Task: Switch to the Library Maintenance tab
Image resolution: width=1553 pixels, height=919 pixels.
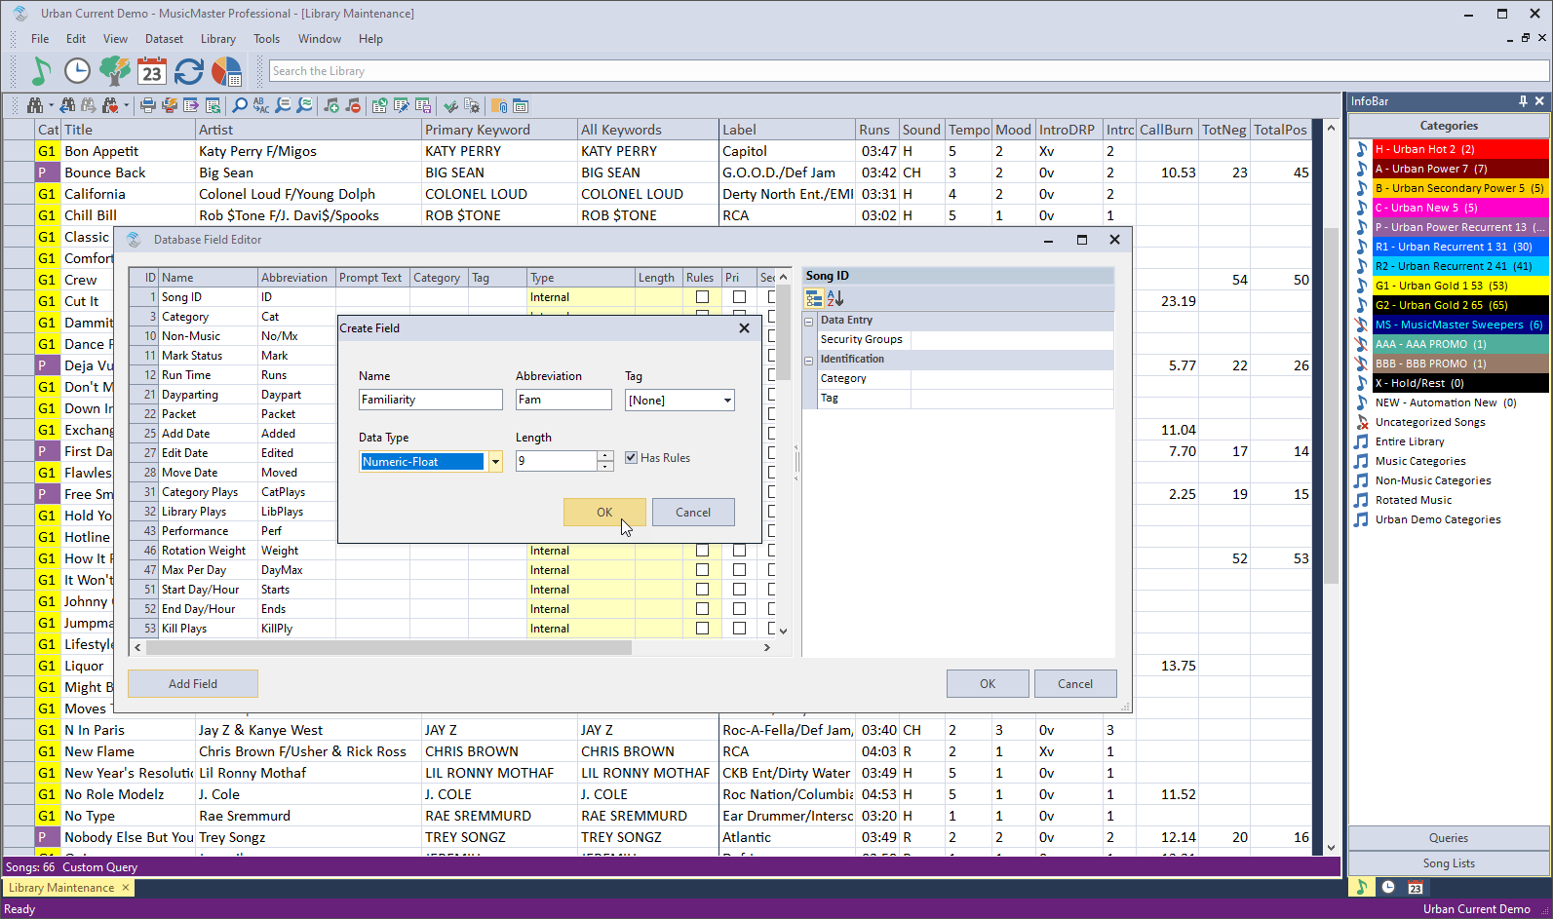Action: pos(61,888)
